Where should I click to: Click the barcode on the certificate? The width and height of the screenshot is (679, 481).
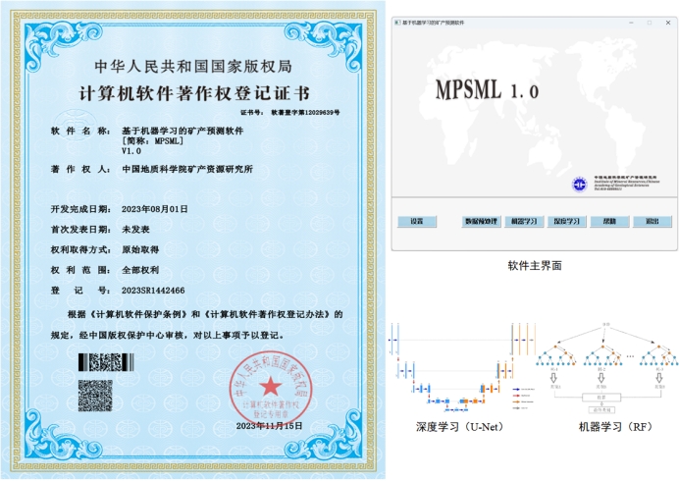pos(106,362)
